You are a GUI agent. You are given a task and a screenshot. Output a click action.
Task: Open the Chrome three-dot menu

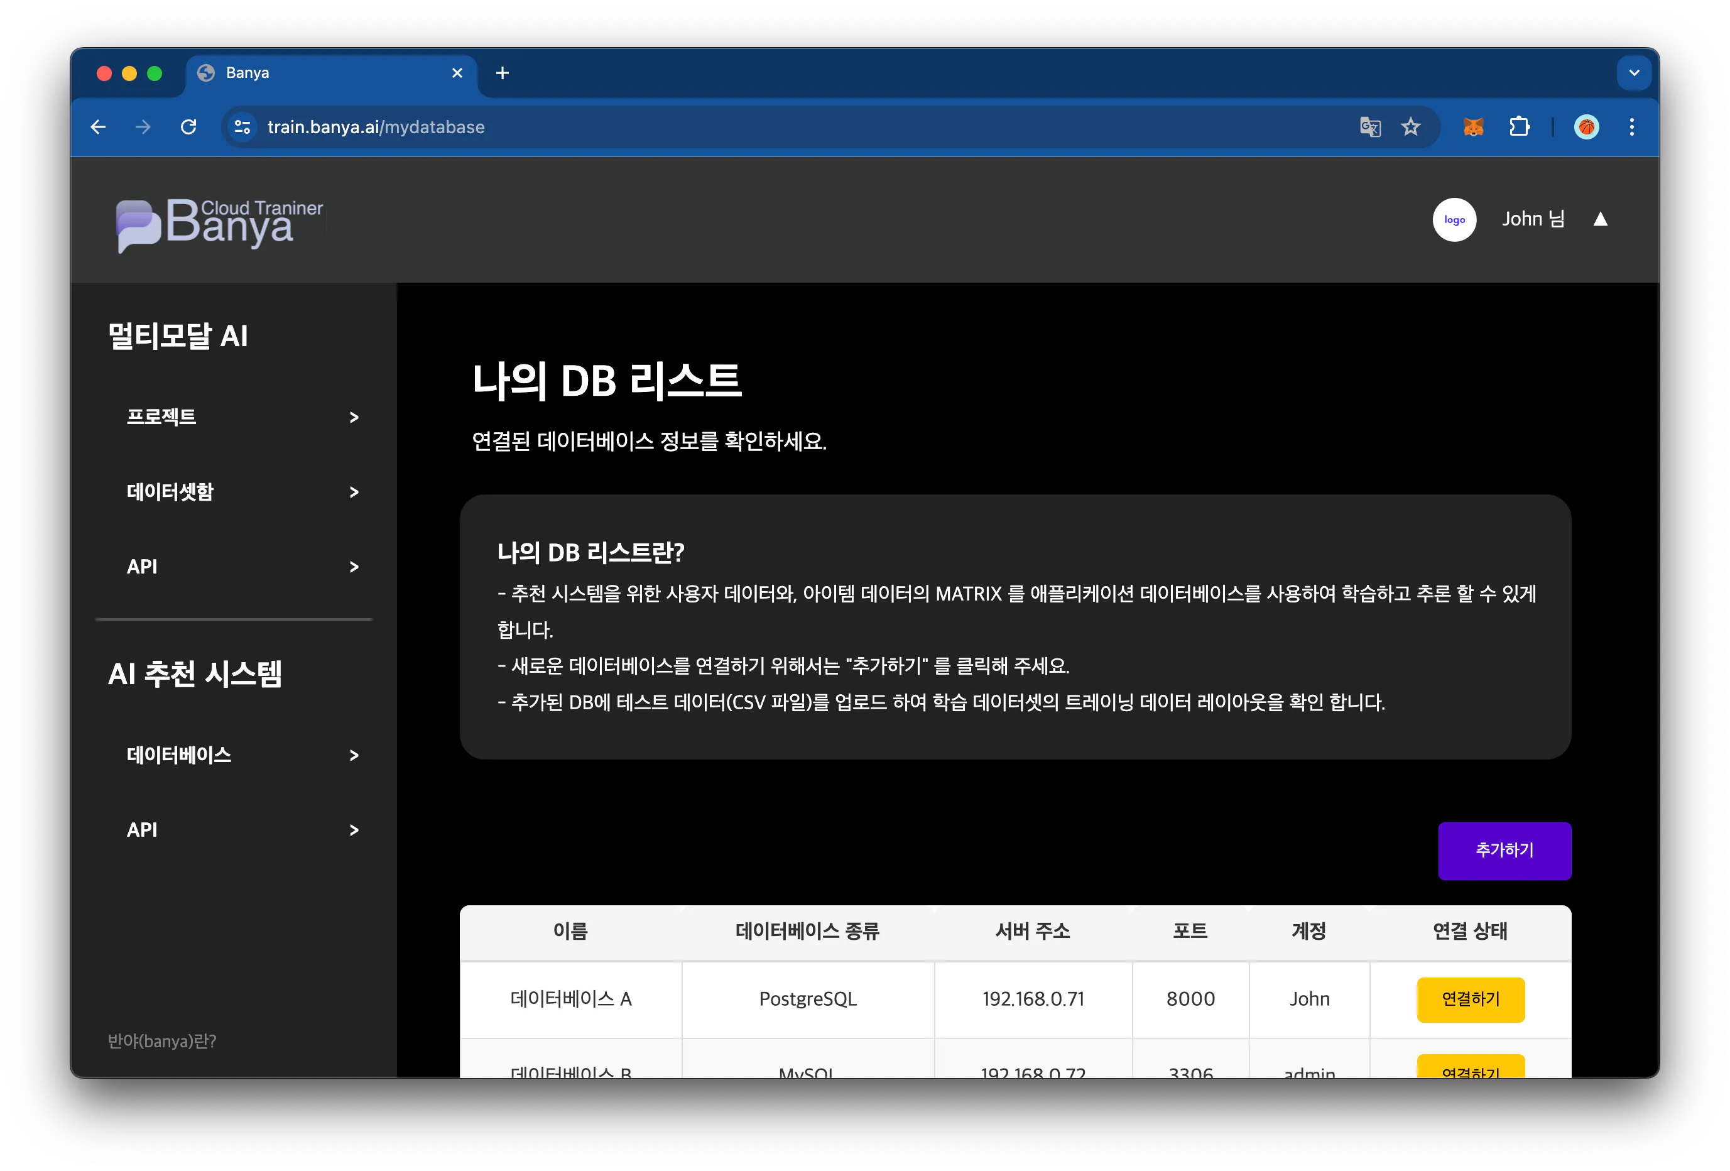click(x=1632, y=128)
